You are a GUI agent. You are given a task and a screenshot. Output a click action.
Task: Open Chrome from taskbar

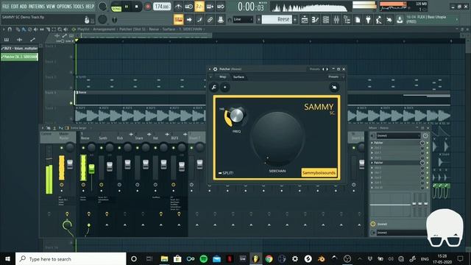(x=269, y=258)
